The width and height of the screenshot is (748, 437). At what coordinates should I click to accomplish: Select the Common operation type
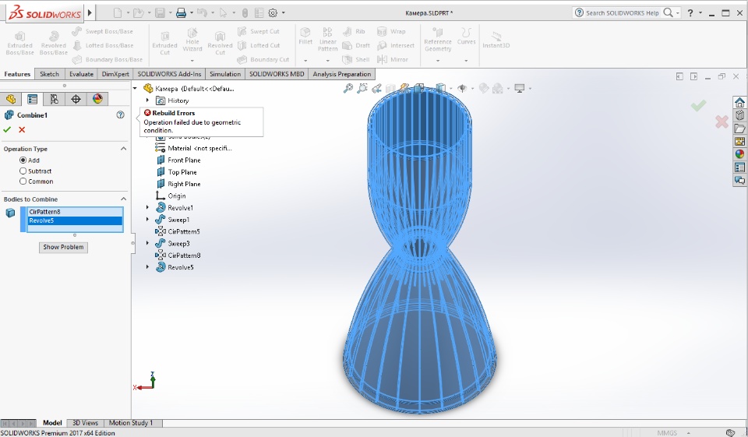(x=23, y=181)
